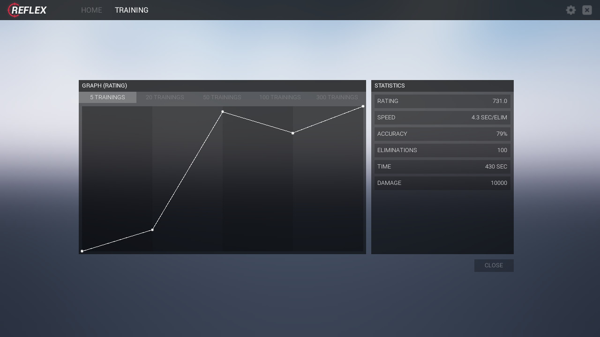Select the second data point on the rating curve
Screen dimensions: 600x337
tap(152, 229)
